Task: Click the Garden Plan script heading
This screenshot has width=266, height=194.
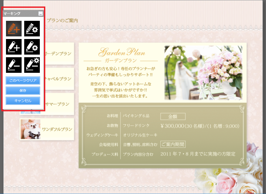Action: pyautogui.click(x=122, y=52)
